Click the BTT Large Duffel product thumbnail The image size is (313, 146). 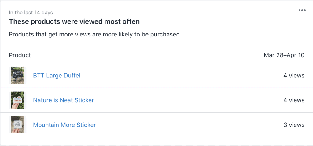18,75
